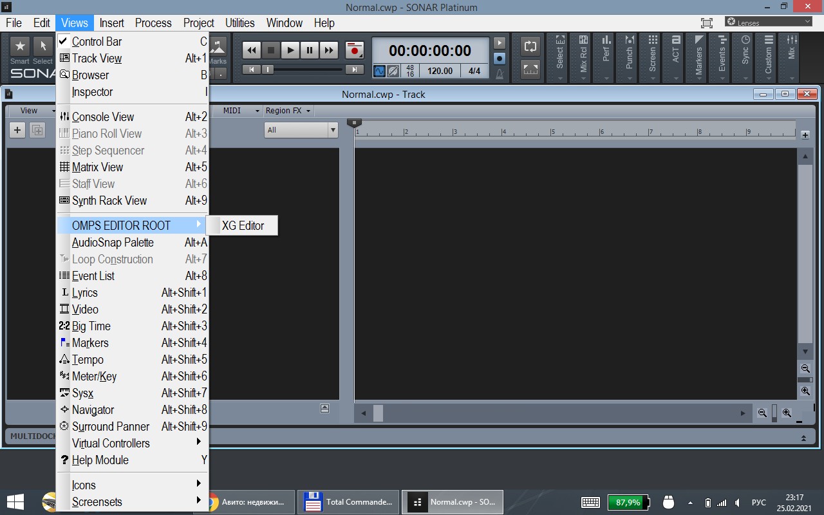This screenshot has height=515, width=824.
Task: Open the Lyrics view
Action: 133,292
